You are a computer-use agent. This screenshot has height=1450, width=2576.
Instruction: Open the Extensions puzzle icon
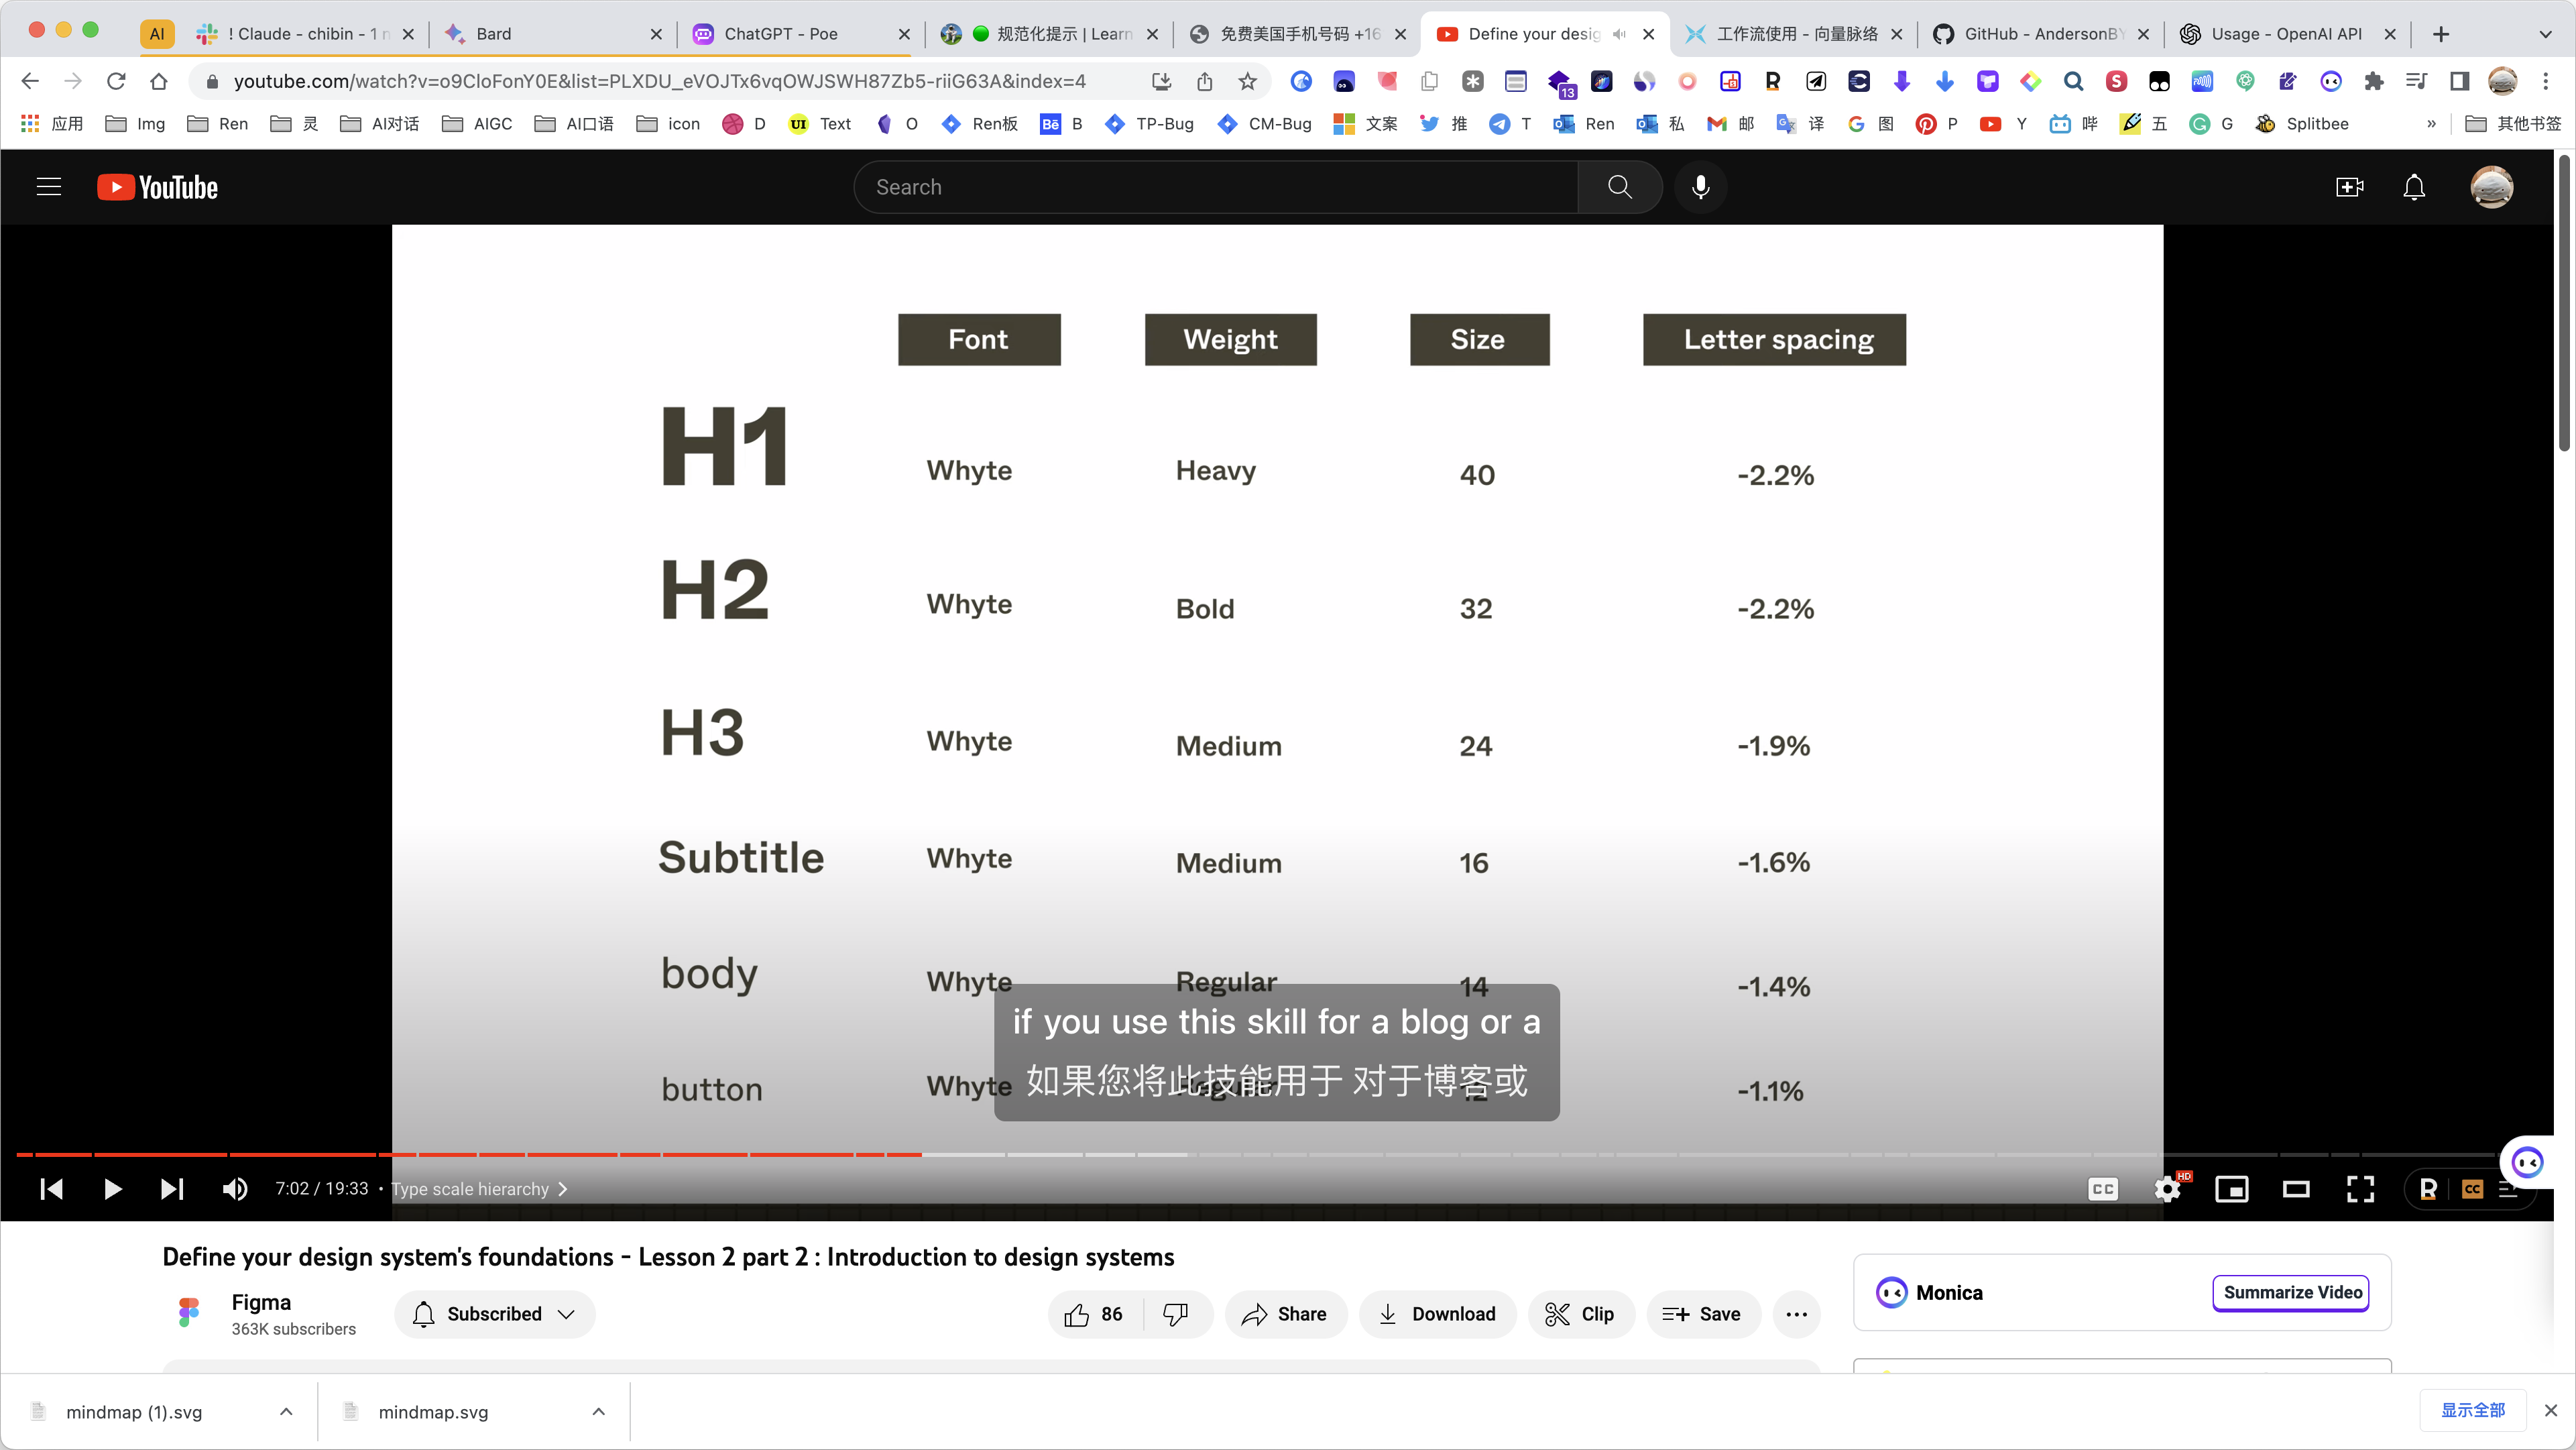point(2374,81)
